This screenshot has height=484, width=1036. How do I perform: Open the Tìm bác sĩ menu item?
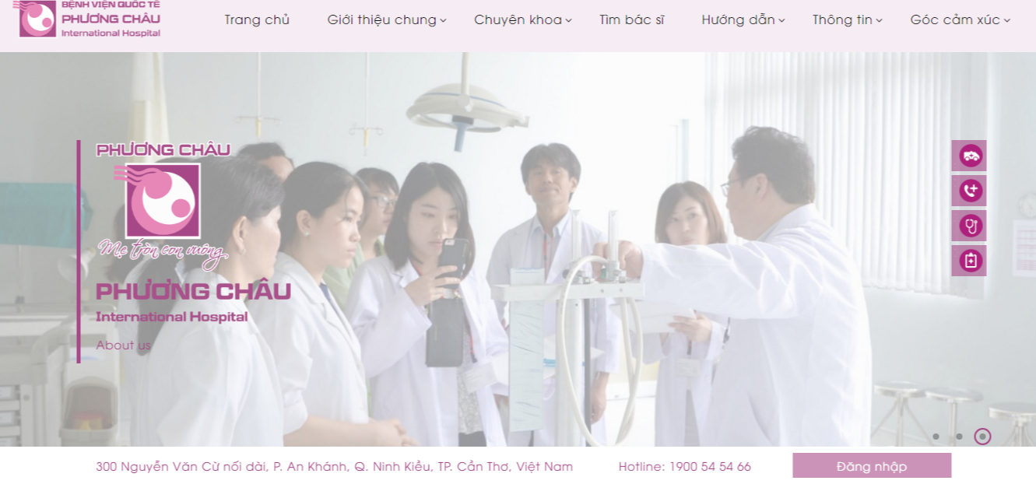632,20
